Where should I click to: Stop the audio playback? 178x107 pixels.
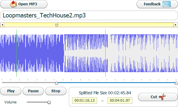point(56,91)
